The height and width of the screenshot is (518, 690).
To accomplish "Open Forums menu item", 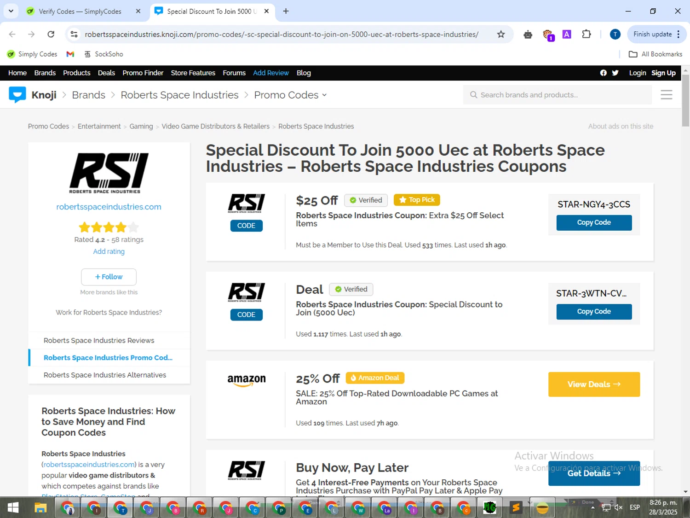I will tap(234, 73).
